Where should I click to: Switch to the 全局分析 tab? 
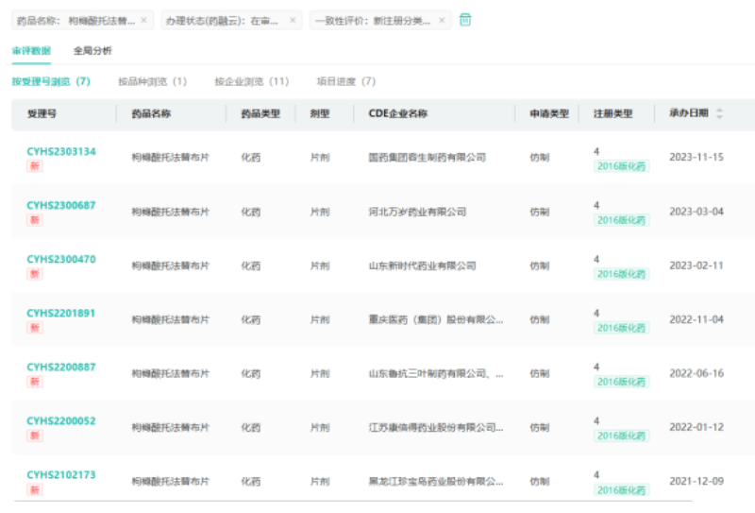click(x=92, y=50)
